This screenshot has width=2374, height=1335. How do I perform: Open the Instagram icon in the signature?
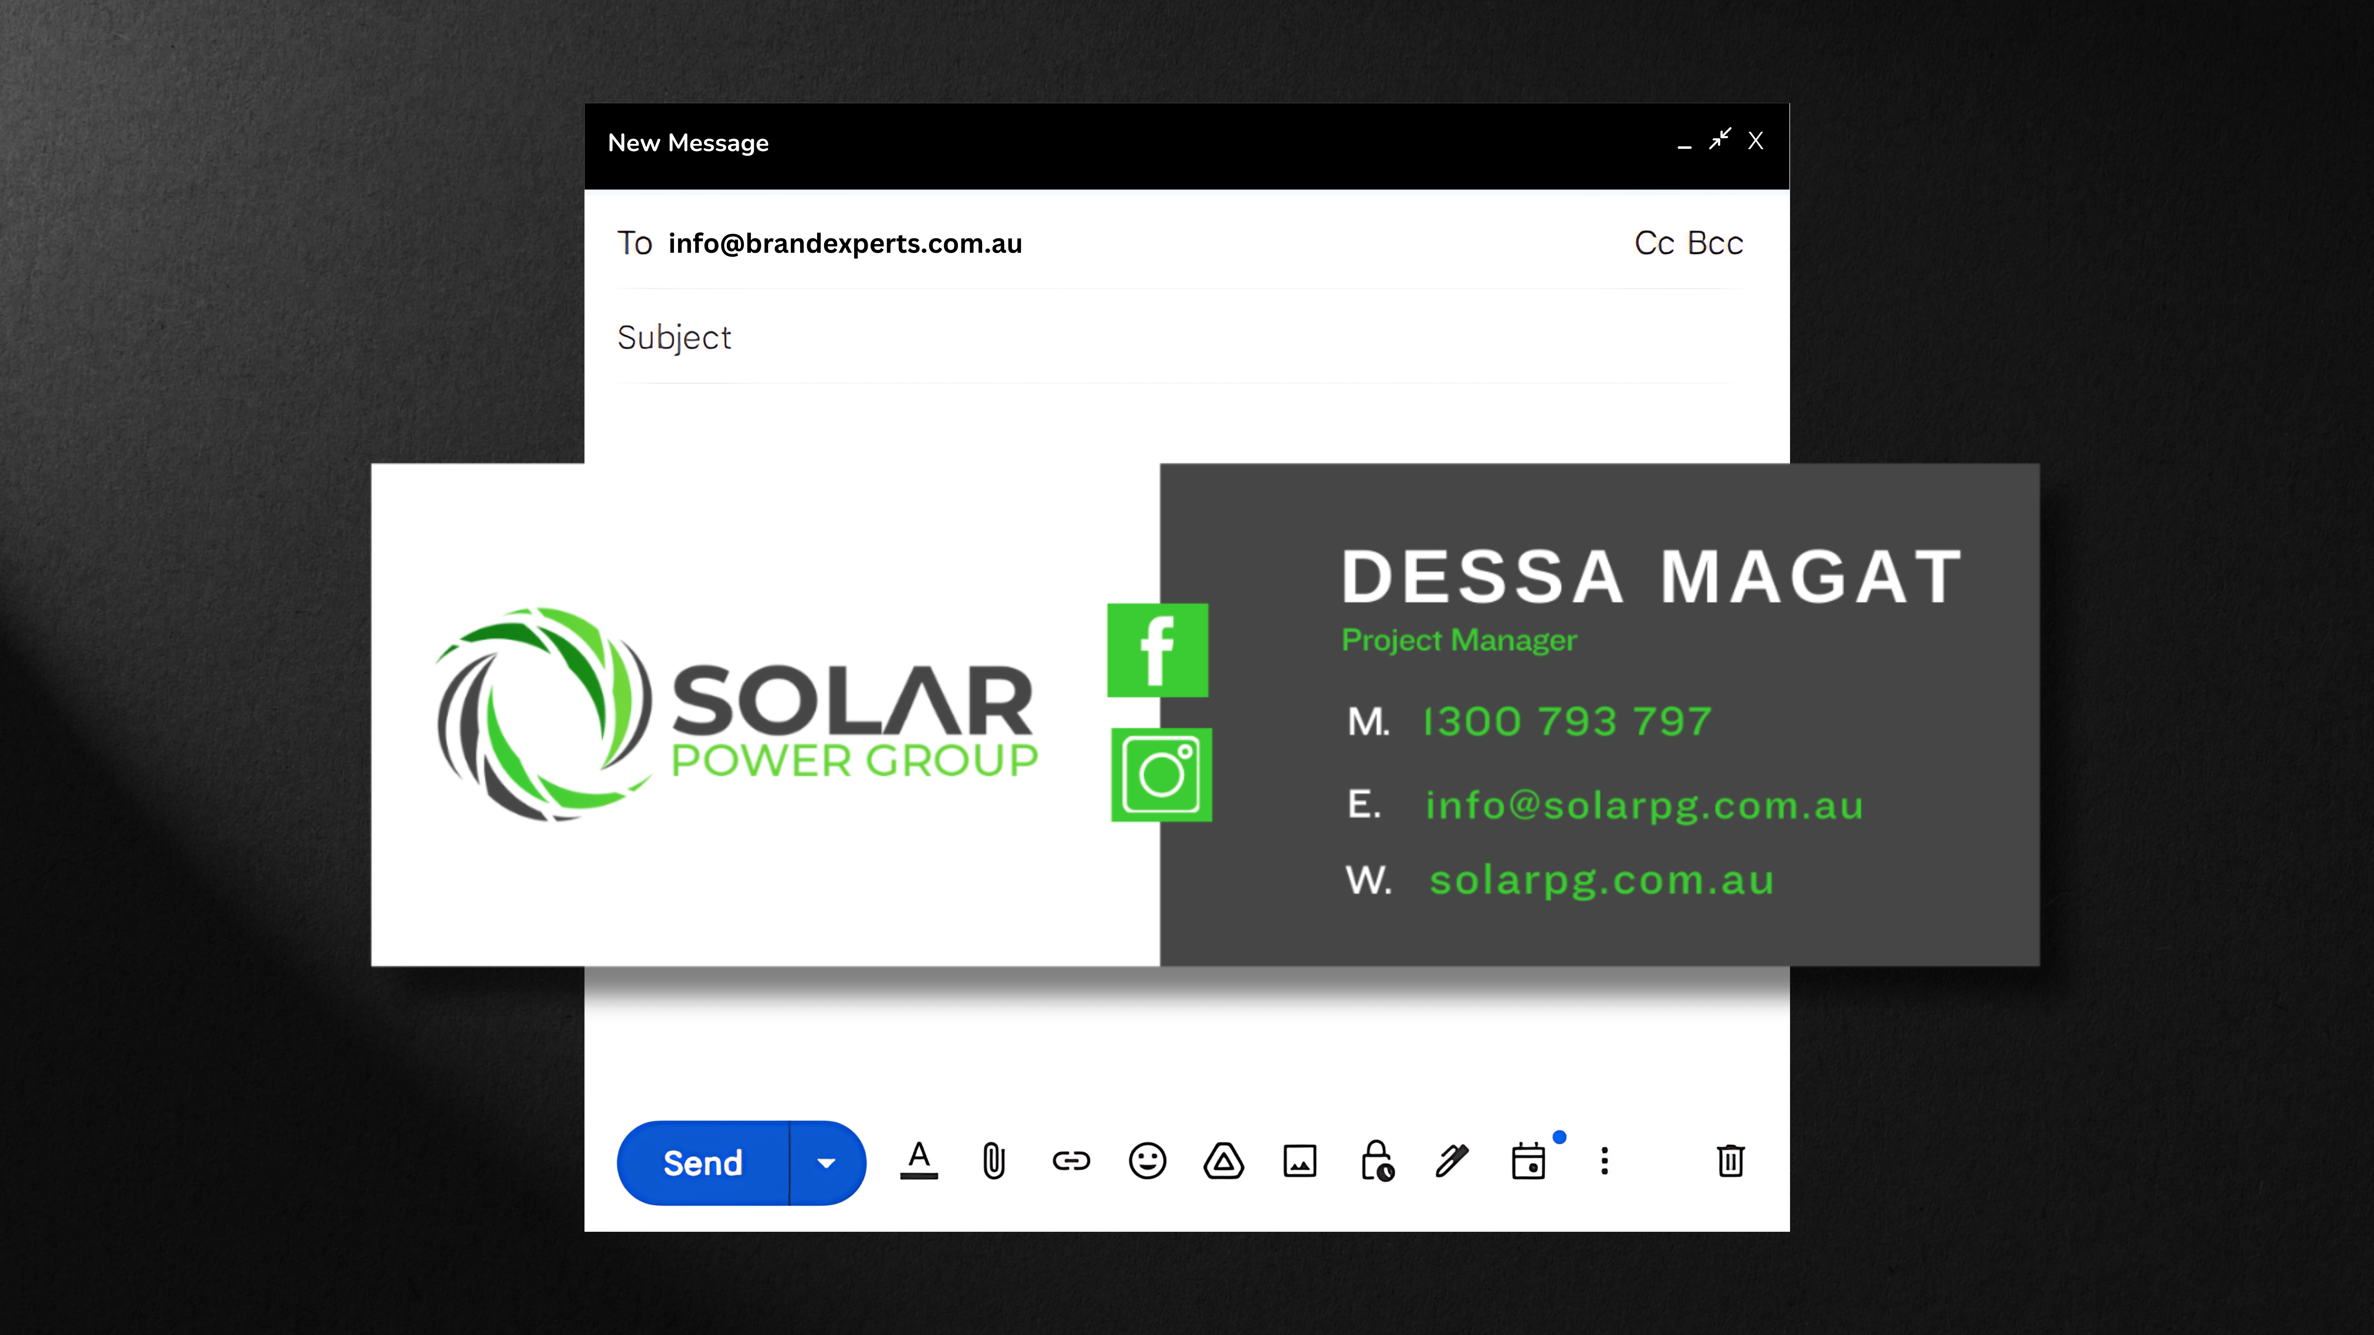pyautogui.click(x=1161, y=774)
